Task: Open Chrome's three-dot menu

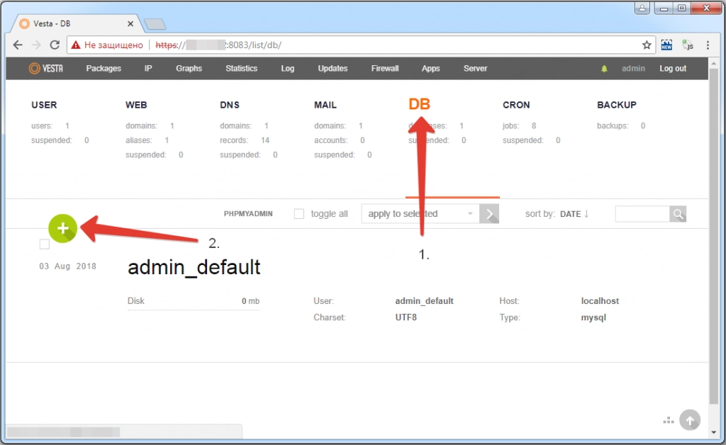Action: (708, 45)
